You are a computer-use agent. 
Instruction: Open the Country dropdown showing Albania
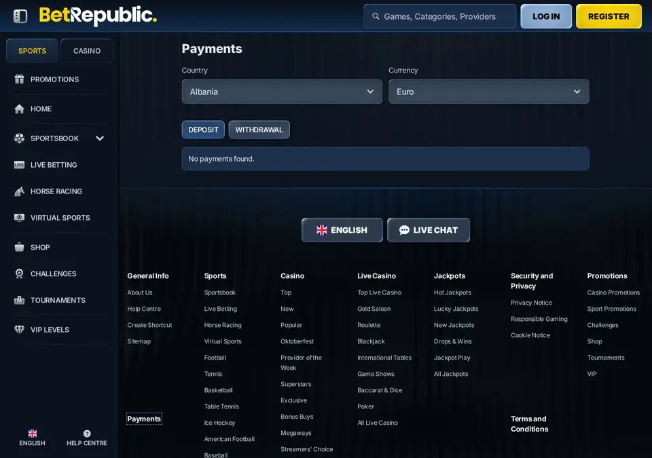(282, 92)
